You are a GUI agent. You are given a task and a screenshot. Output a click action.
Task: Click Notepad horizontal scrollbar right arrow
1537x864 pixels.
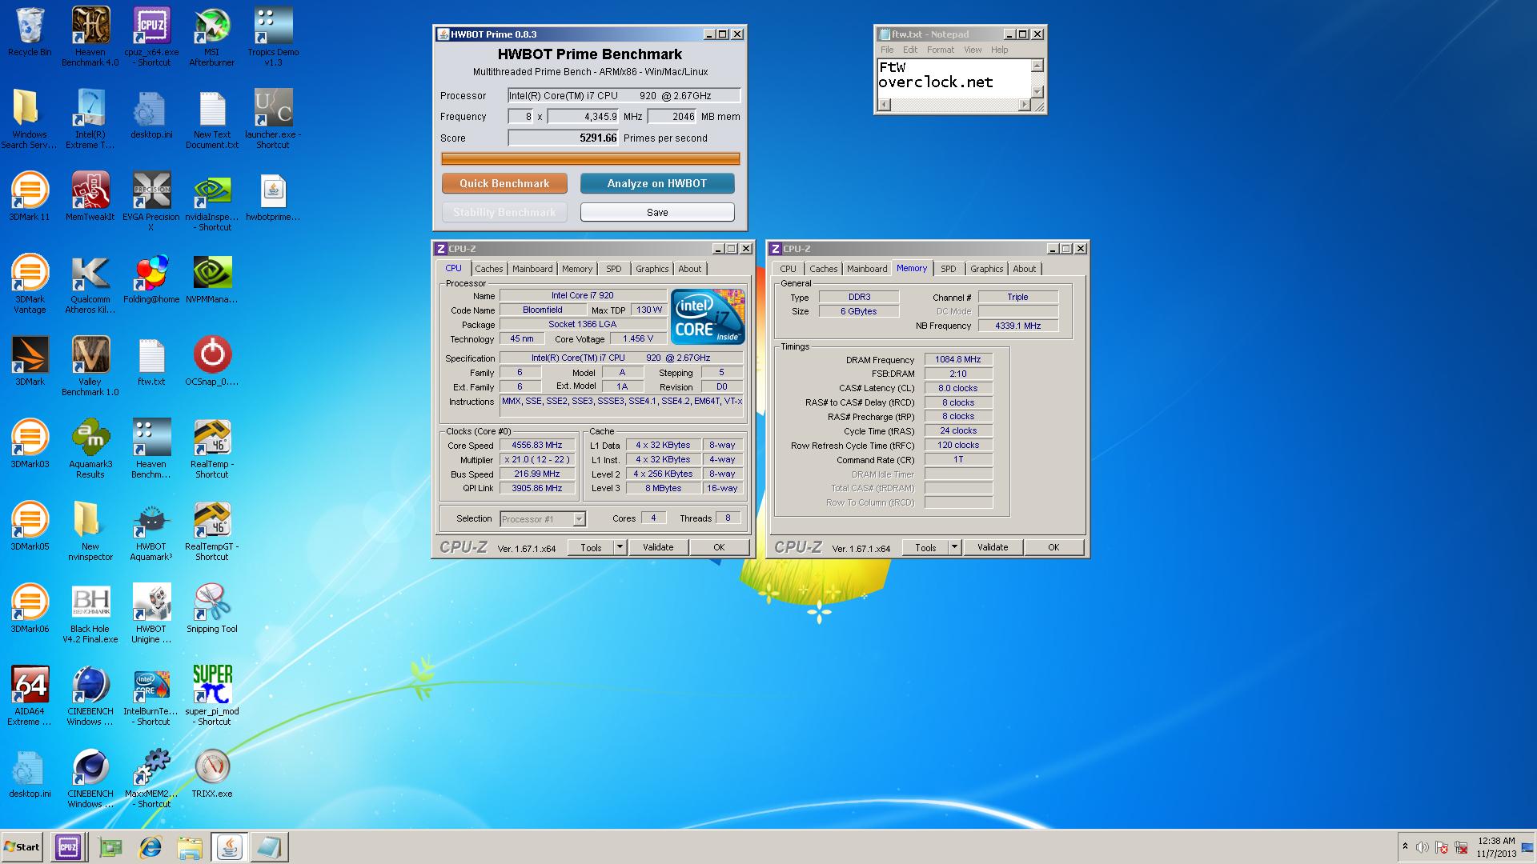click(1024, 105)
